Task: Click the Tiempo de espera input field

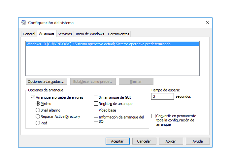Action: click(x=162, y=97)
